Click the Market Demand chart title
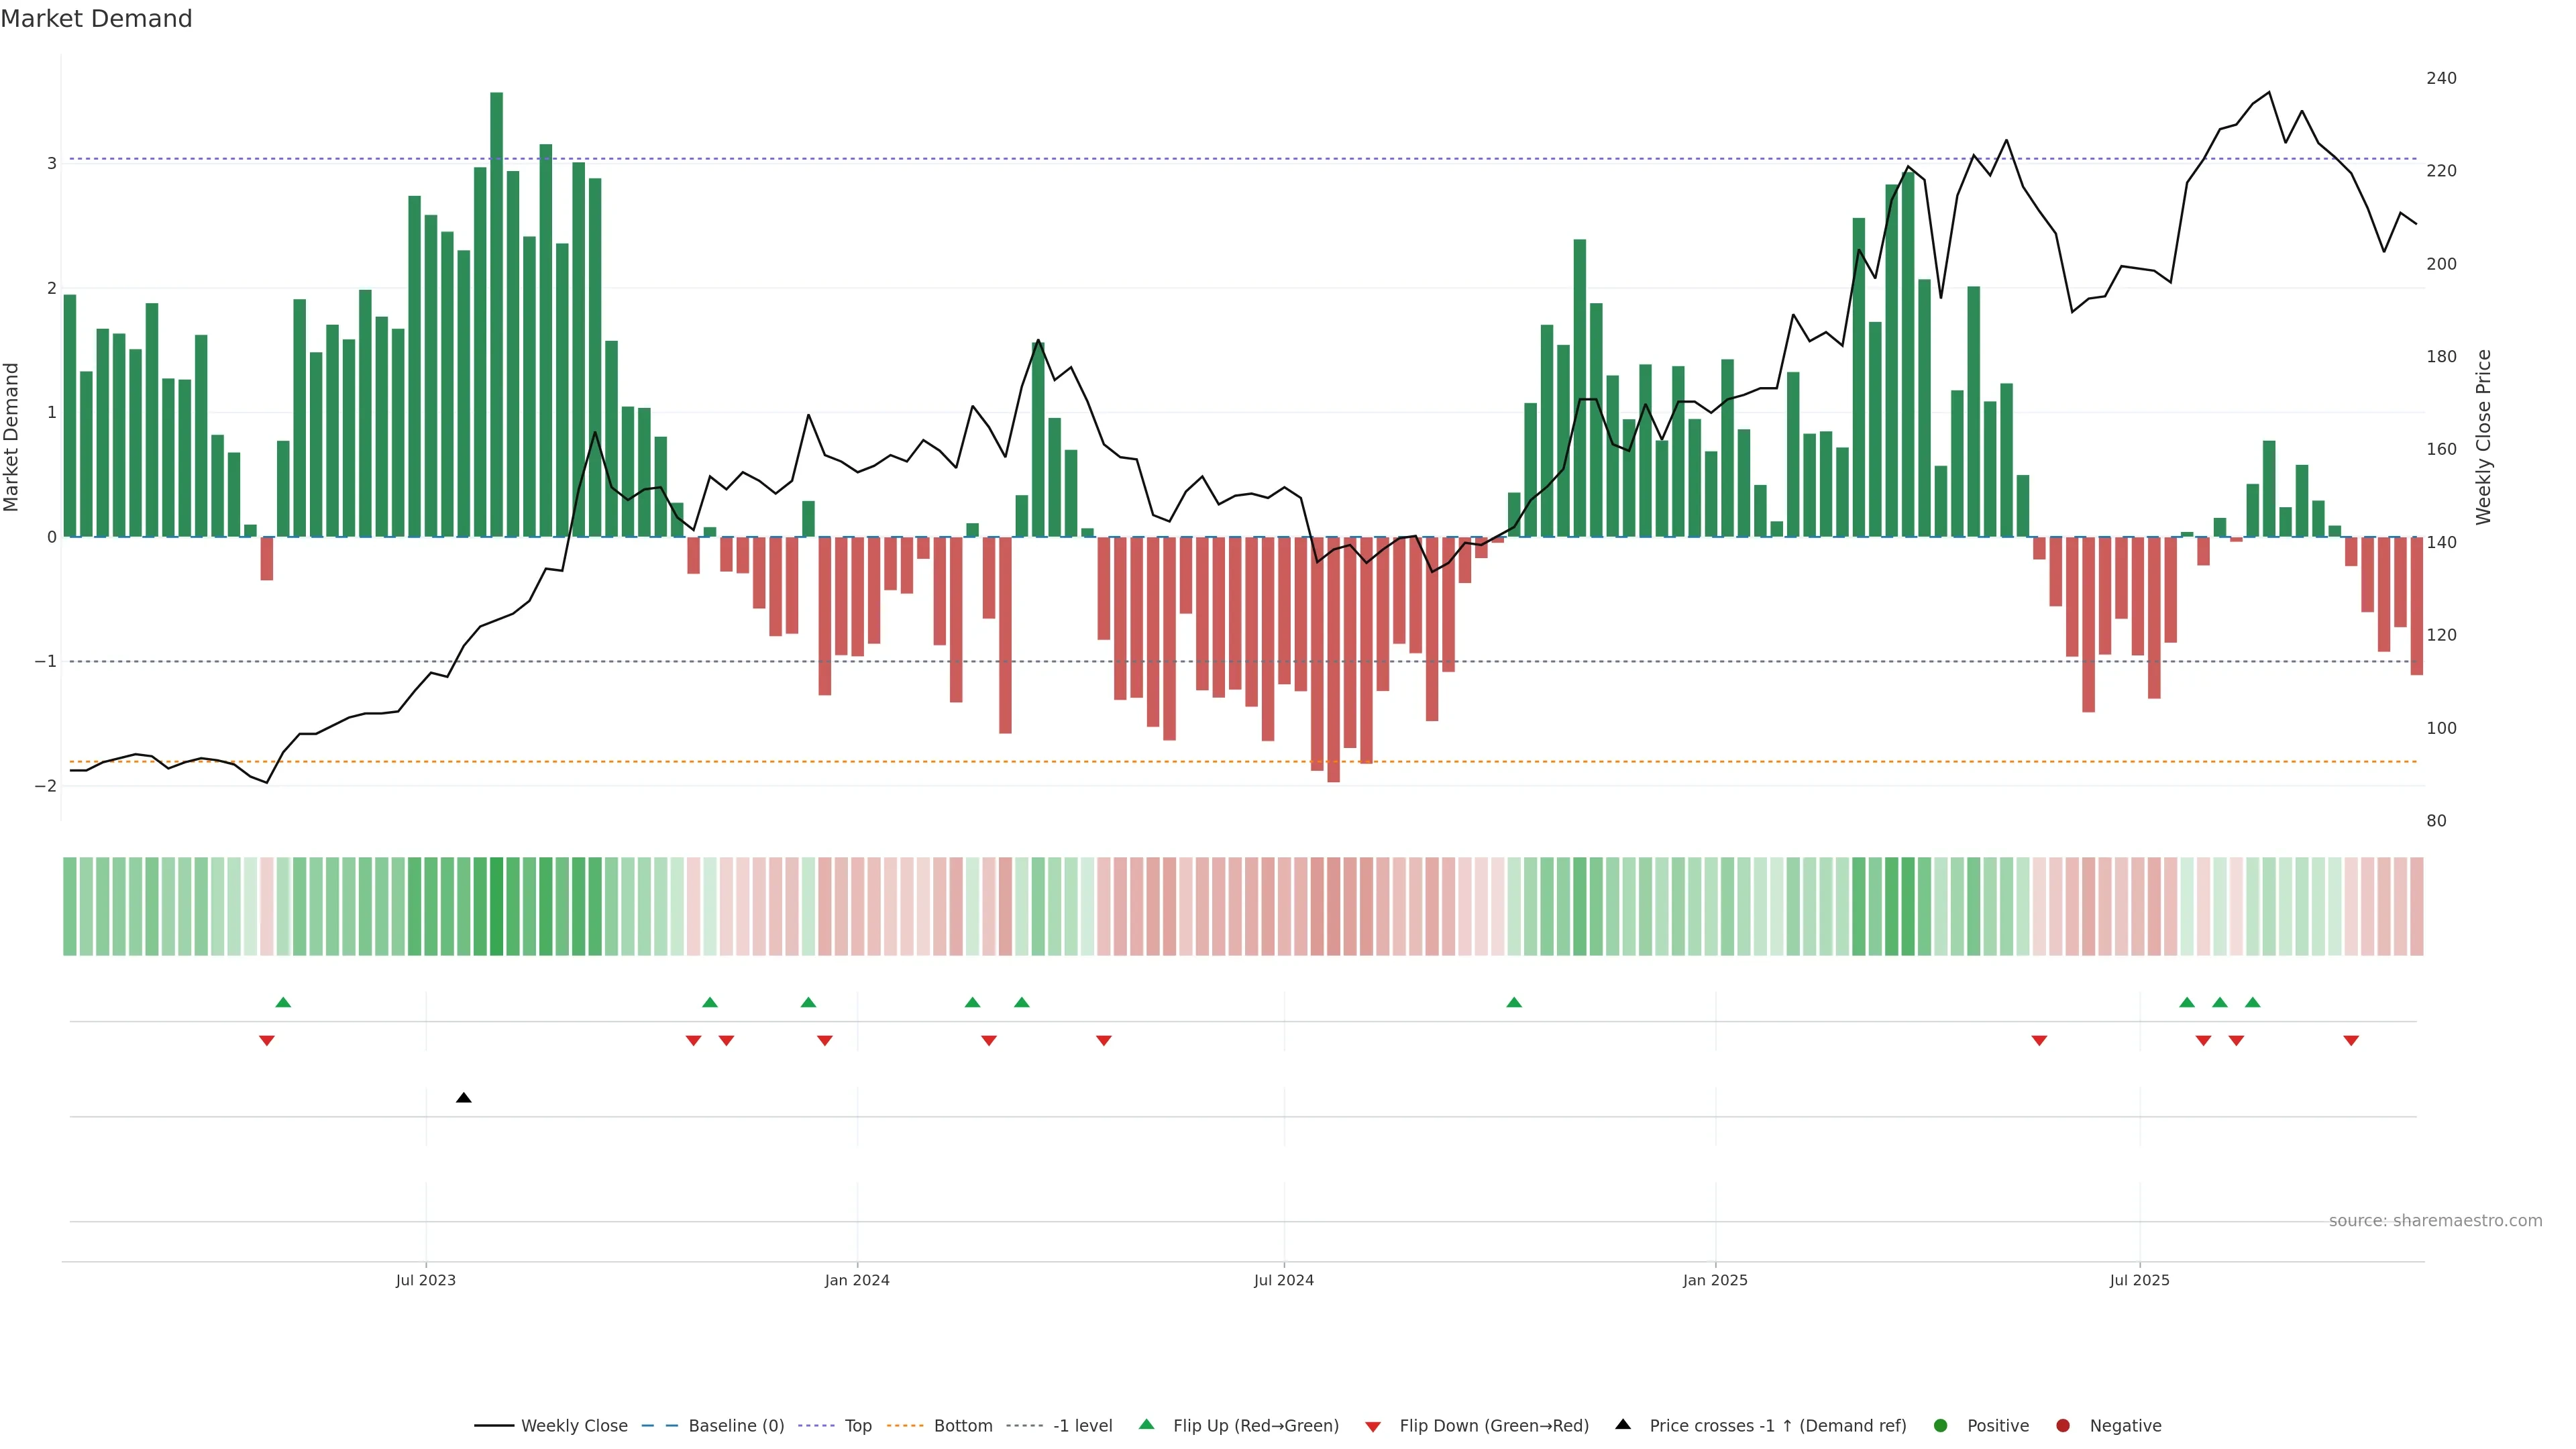Screen dimensions: 2576x1449 tap(96, 19)
